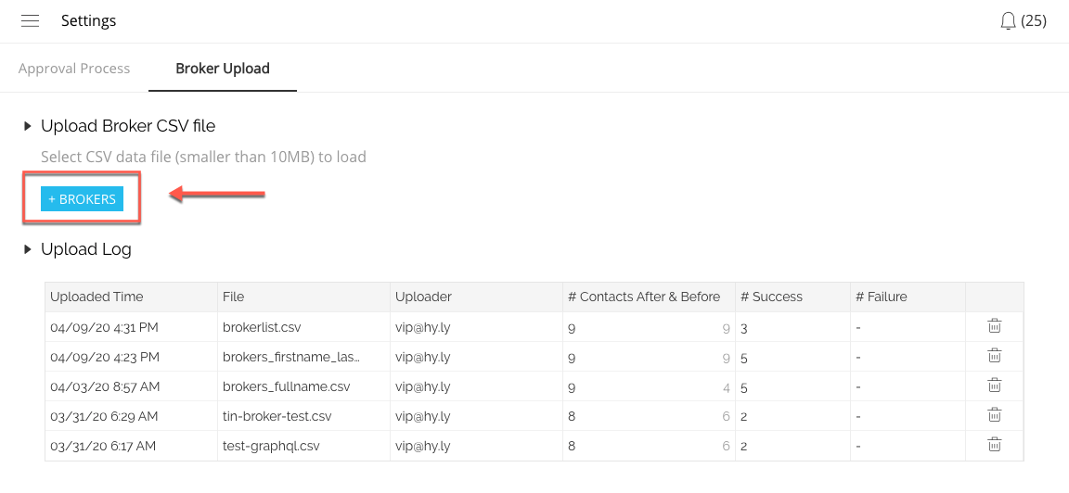Remove the tin-broker-test.csv log row
This screenshot has width=1069, height=493.
[x=994, y=415]
